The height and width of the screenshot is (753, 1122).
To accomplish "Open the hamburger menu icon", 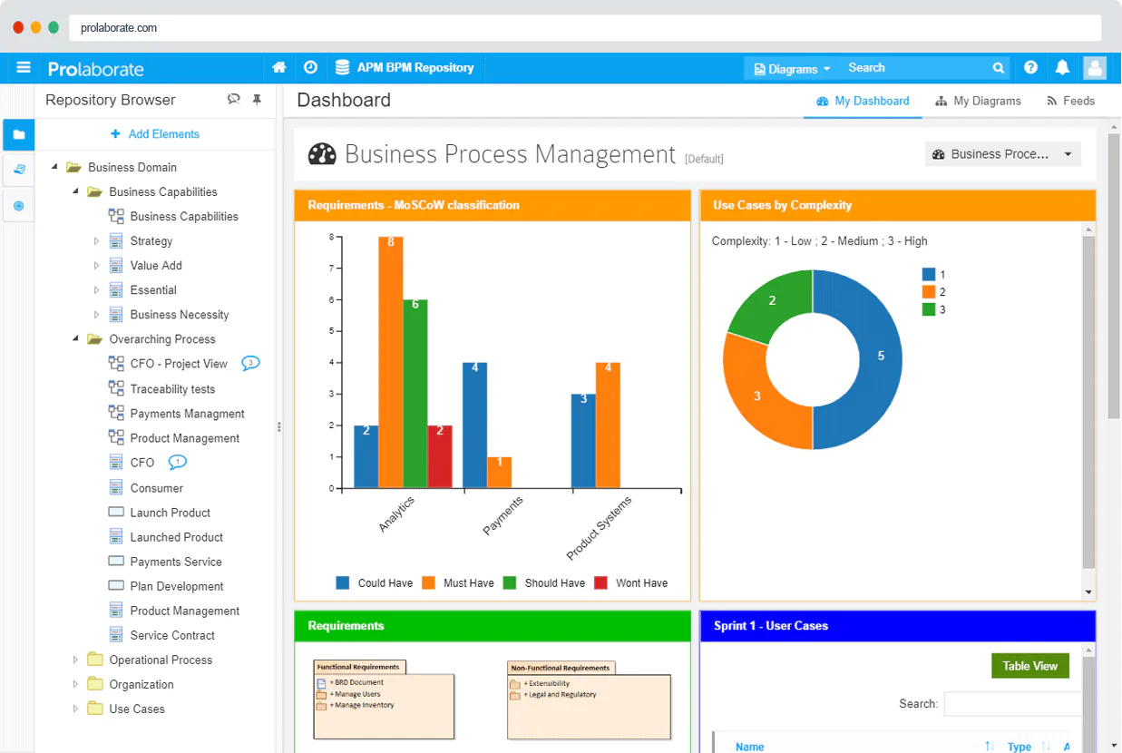I will click(24, 67).
